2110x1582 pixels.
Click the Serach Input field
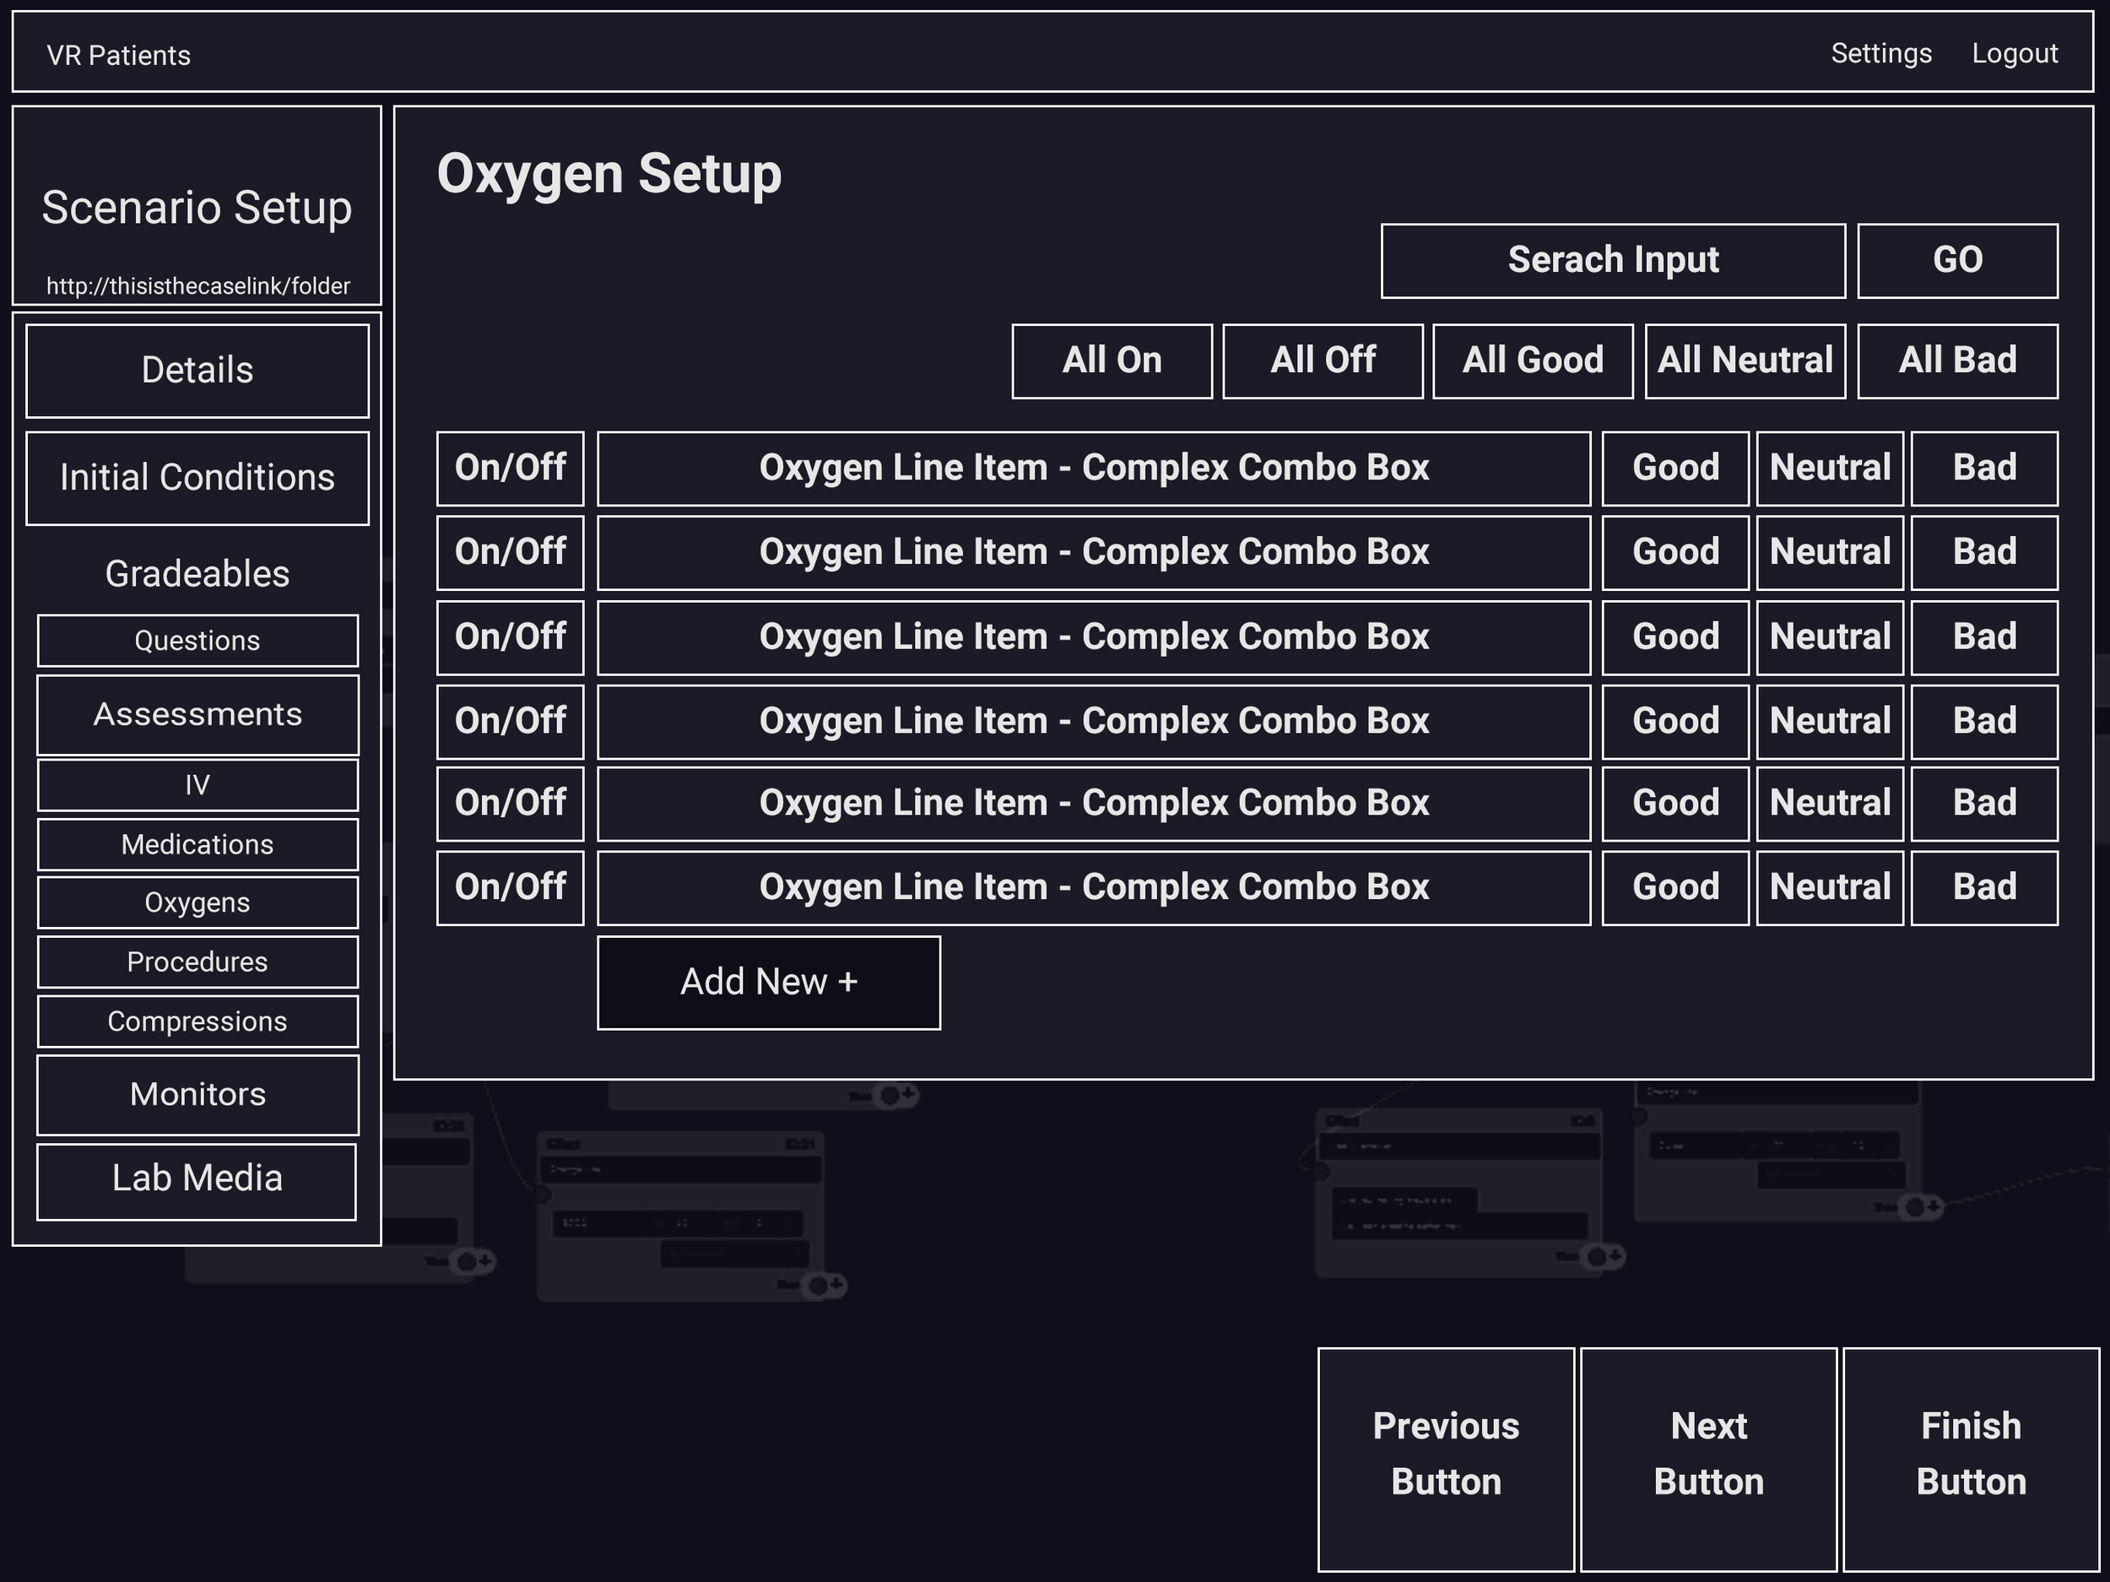1612,261
